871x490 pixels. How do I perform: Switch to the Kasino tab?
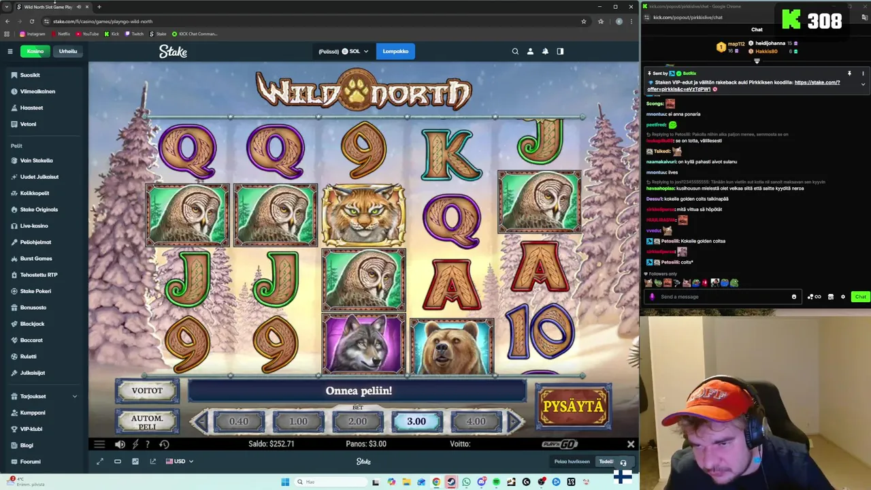35,51
